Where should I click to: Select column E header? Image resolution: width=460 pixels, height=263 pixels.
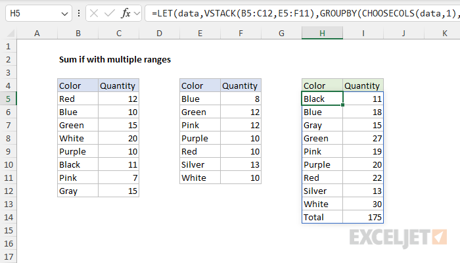pos(200,33)
